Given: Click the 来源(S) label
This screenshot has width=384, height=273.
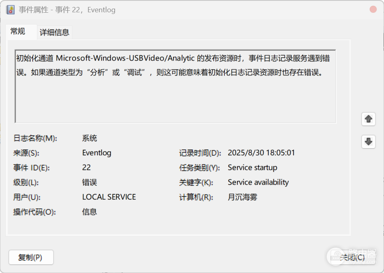Looking at the screenshot, I should pyautogui.click(x=26, y=153).
